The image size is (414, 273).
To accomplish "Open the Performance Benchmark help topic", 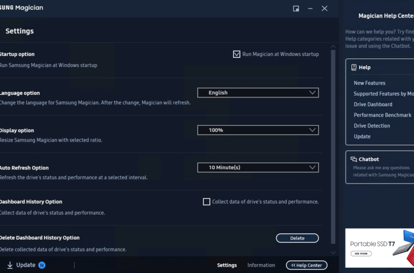I will [x=382, y=115].
